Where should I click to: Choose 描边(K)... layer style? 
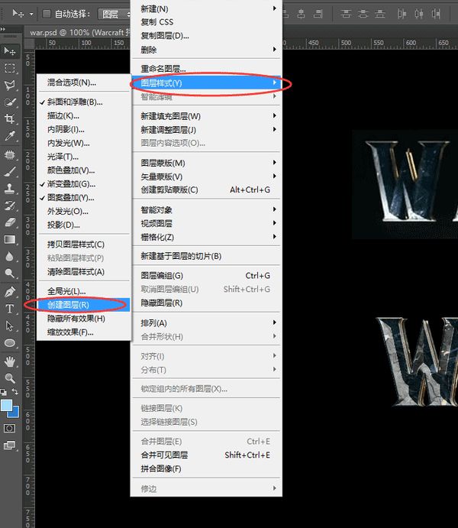pyautogui.click(x=83, y=116)
